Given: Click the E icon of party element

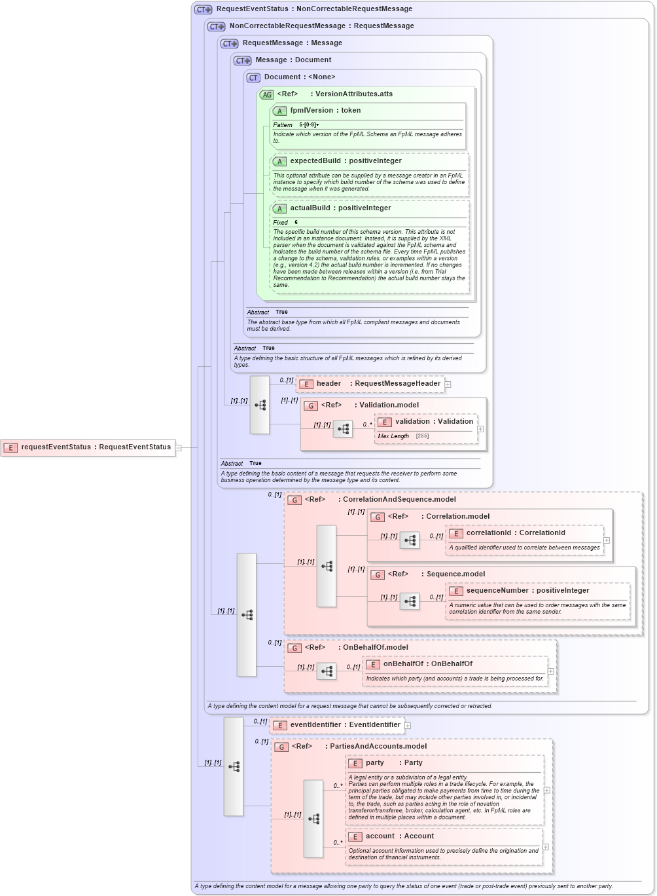Looking at the screenshot, I should tap(355, 763).
